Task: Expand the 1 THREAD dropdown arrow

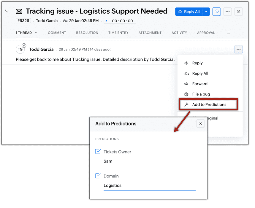Action: 36,33
